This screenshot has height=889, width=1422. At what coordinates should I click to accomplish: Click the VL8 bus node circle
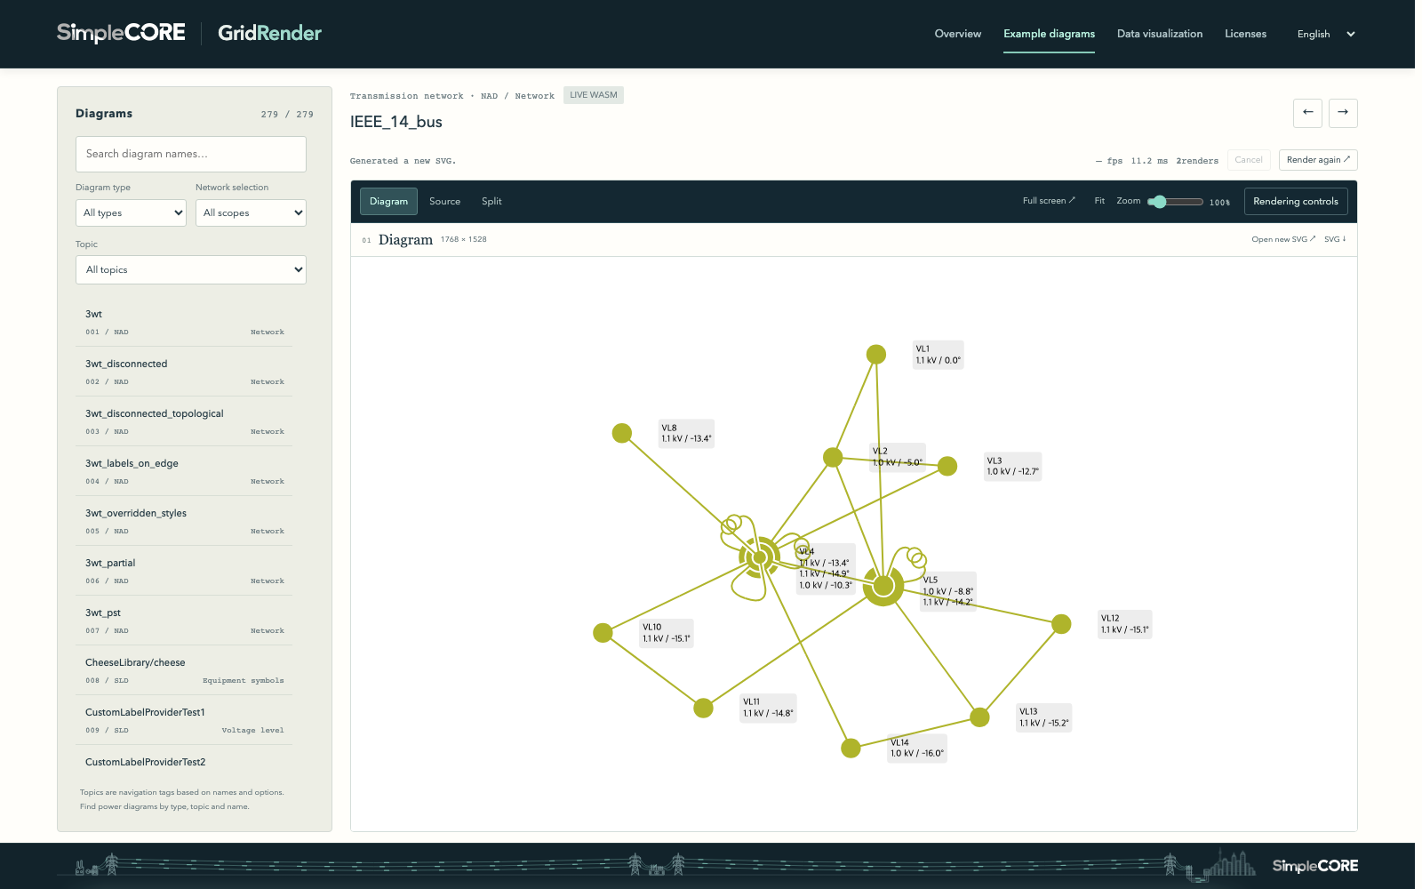622,433
